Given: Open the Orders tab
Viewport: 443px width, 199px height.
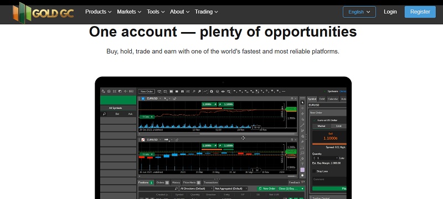Looking at the screenshot, I should tap(162, 182).
